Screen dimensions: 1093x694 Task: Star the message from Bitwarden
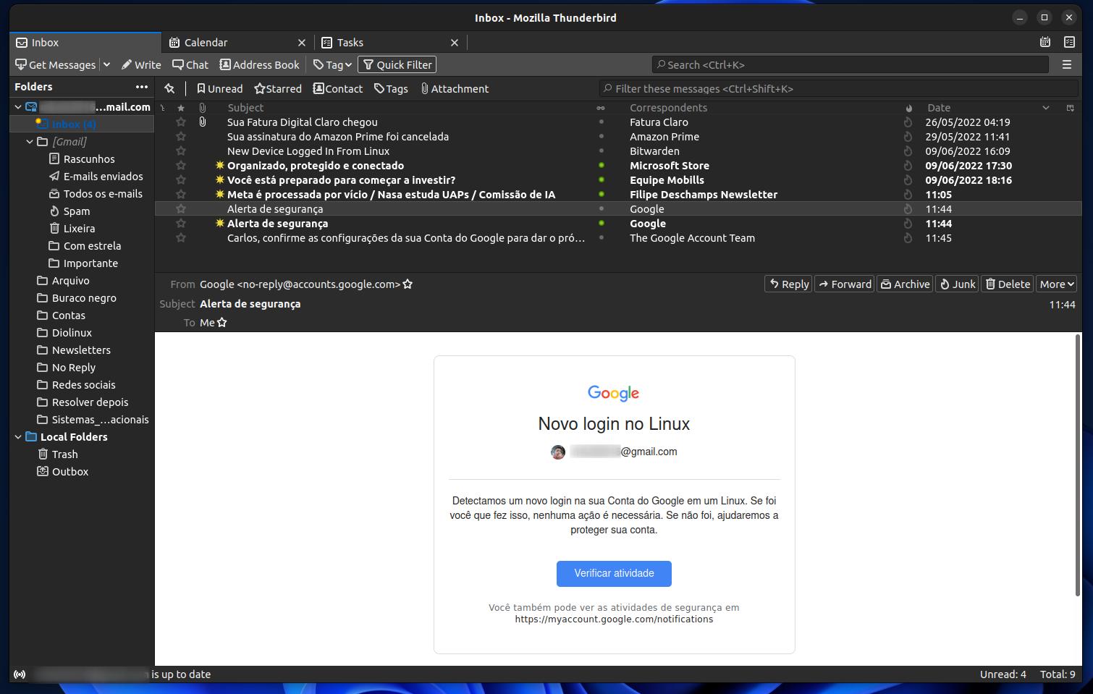180,151
